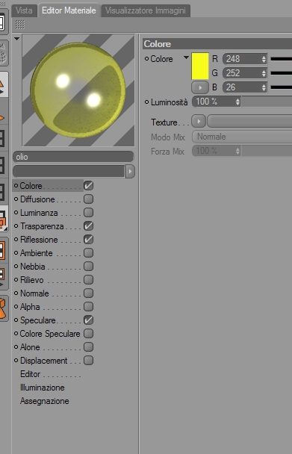Click the orange overlapping squares icon in left toolbar
The image size is (292, 454).
point(3,220)
